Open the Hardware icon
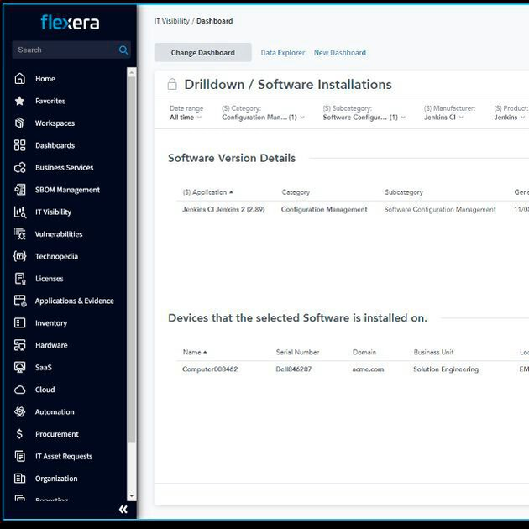 19,345
